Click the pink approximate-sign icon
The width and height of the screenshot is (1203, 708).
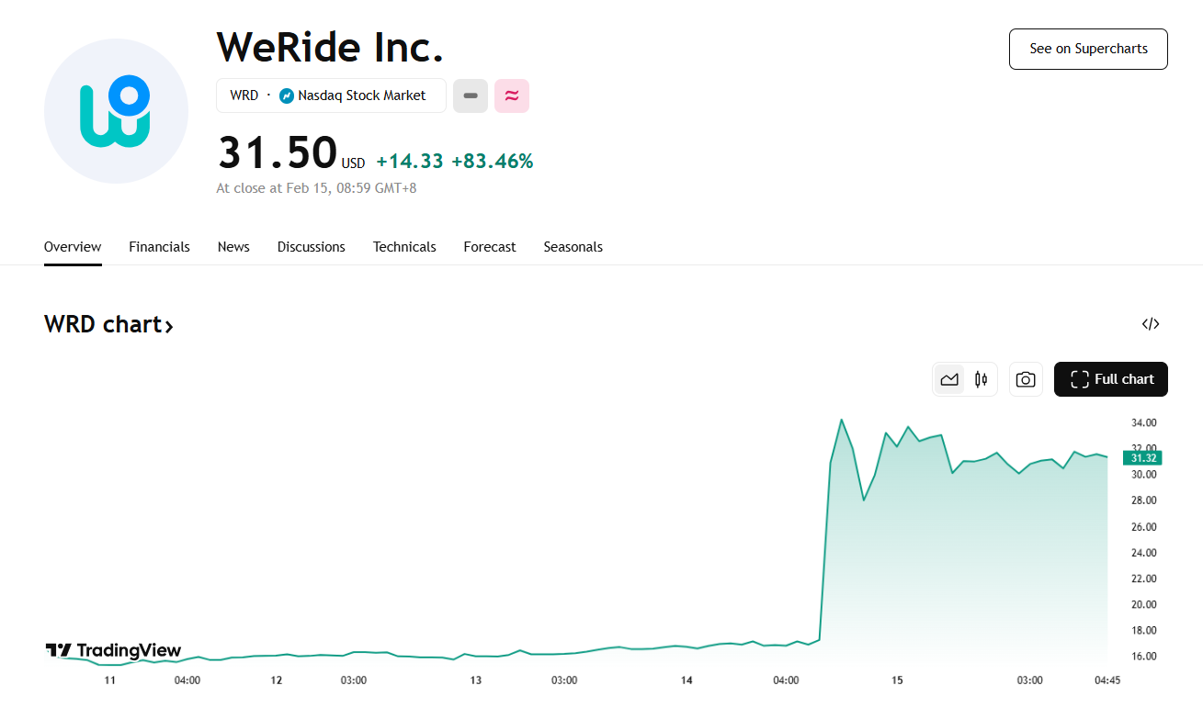coord(512,96)
